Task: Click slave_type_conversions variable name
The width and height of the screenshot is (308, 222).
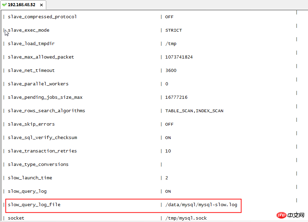Action: [38, 165]
